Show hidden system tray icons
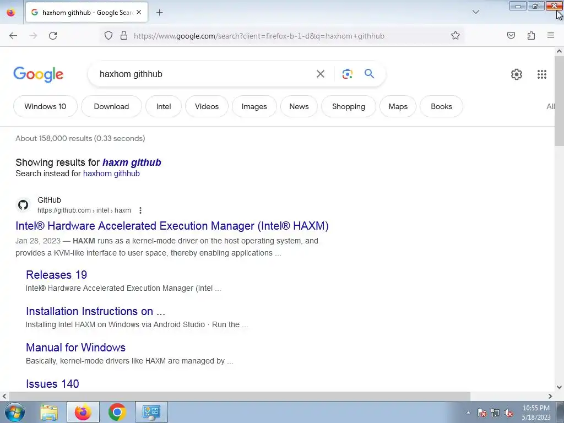This screenshot has height=423, width=564. [x=468, y=413]
